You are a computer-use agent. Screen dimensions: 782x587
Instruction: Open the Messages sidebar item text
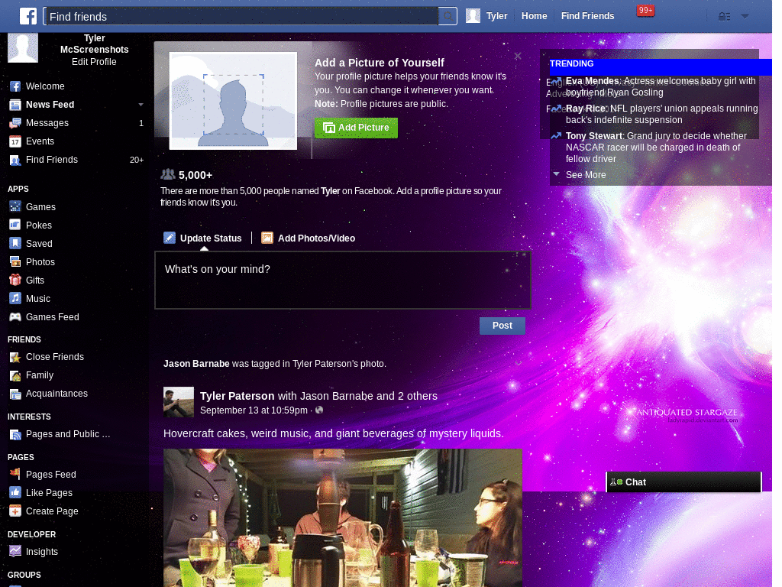click(x=47, y=123)
